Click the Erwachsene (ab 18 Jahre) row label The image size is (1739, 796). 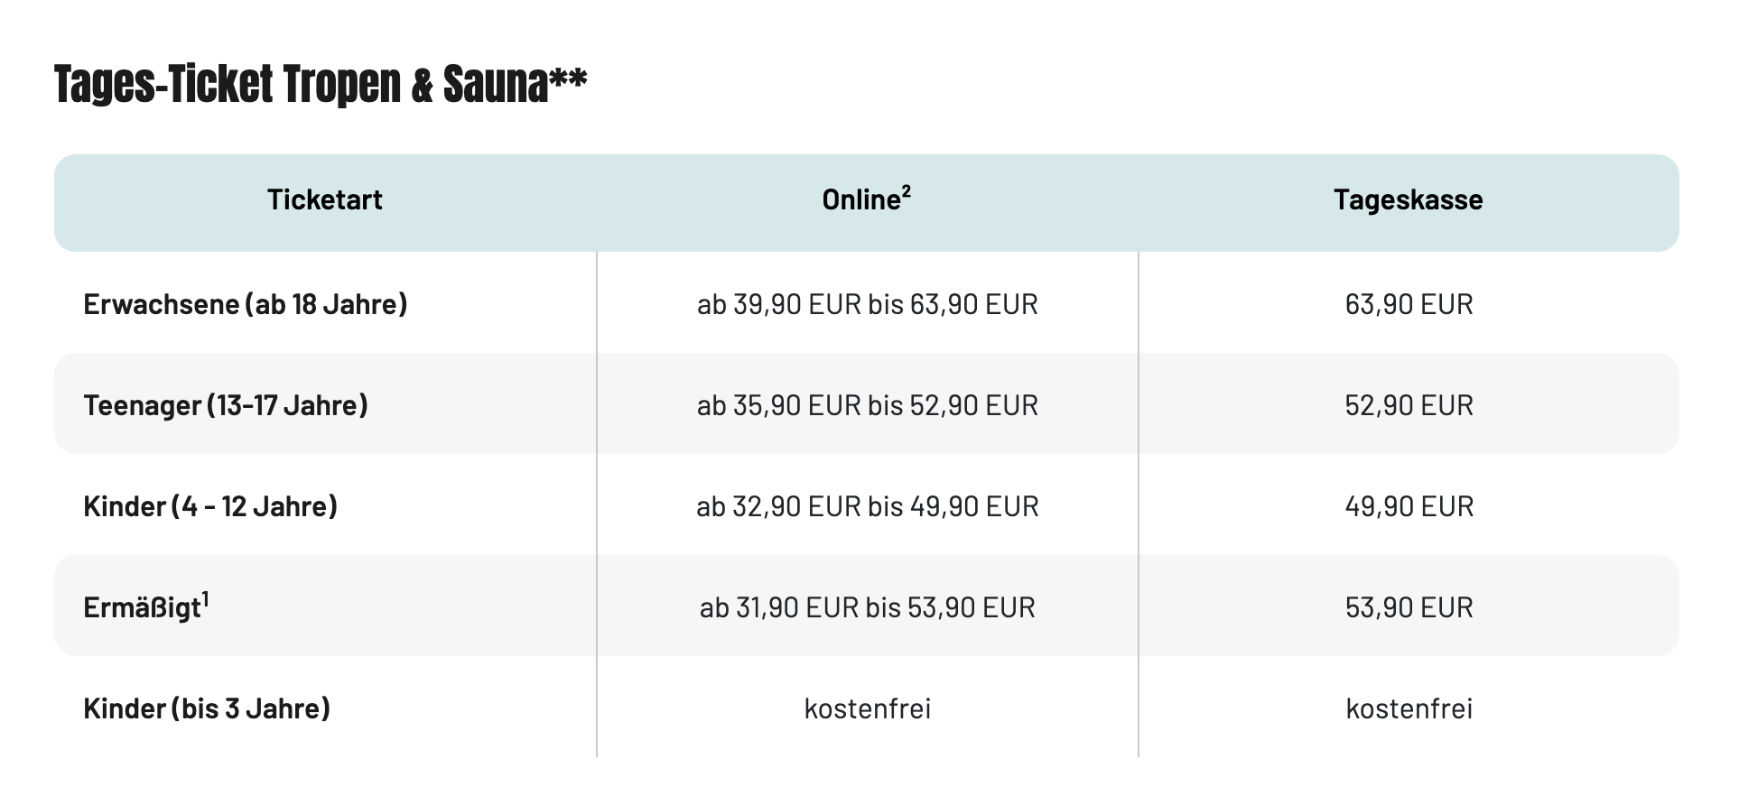click(246, 304)
